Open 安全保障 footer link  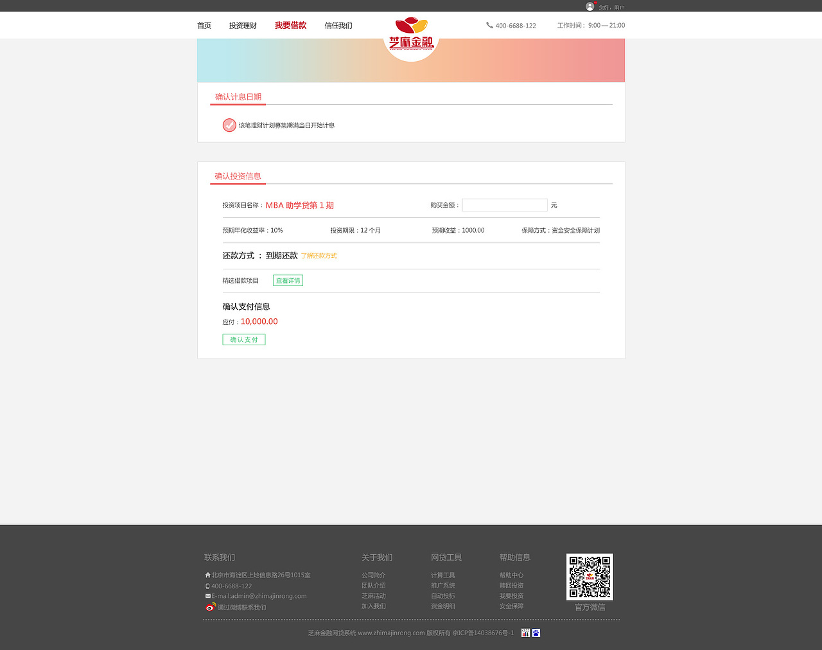tap(512, 606)
